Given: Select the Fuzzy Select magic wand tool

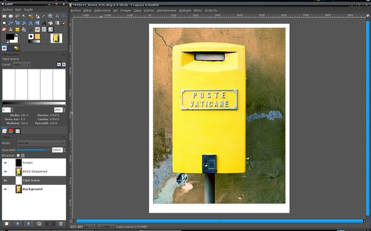Looking at the screenshot, I should (24, 16).
